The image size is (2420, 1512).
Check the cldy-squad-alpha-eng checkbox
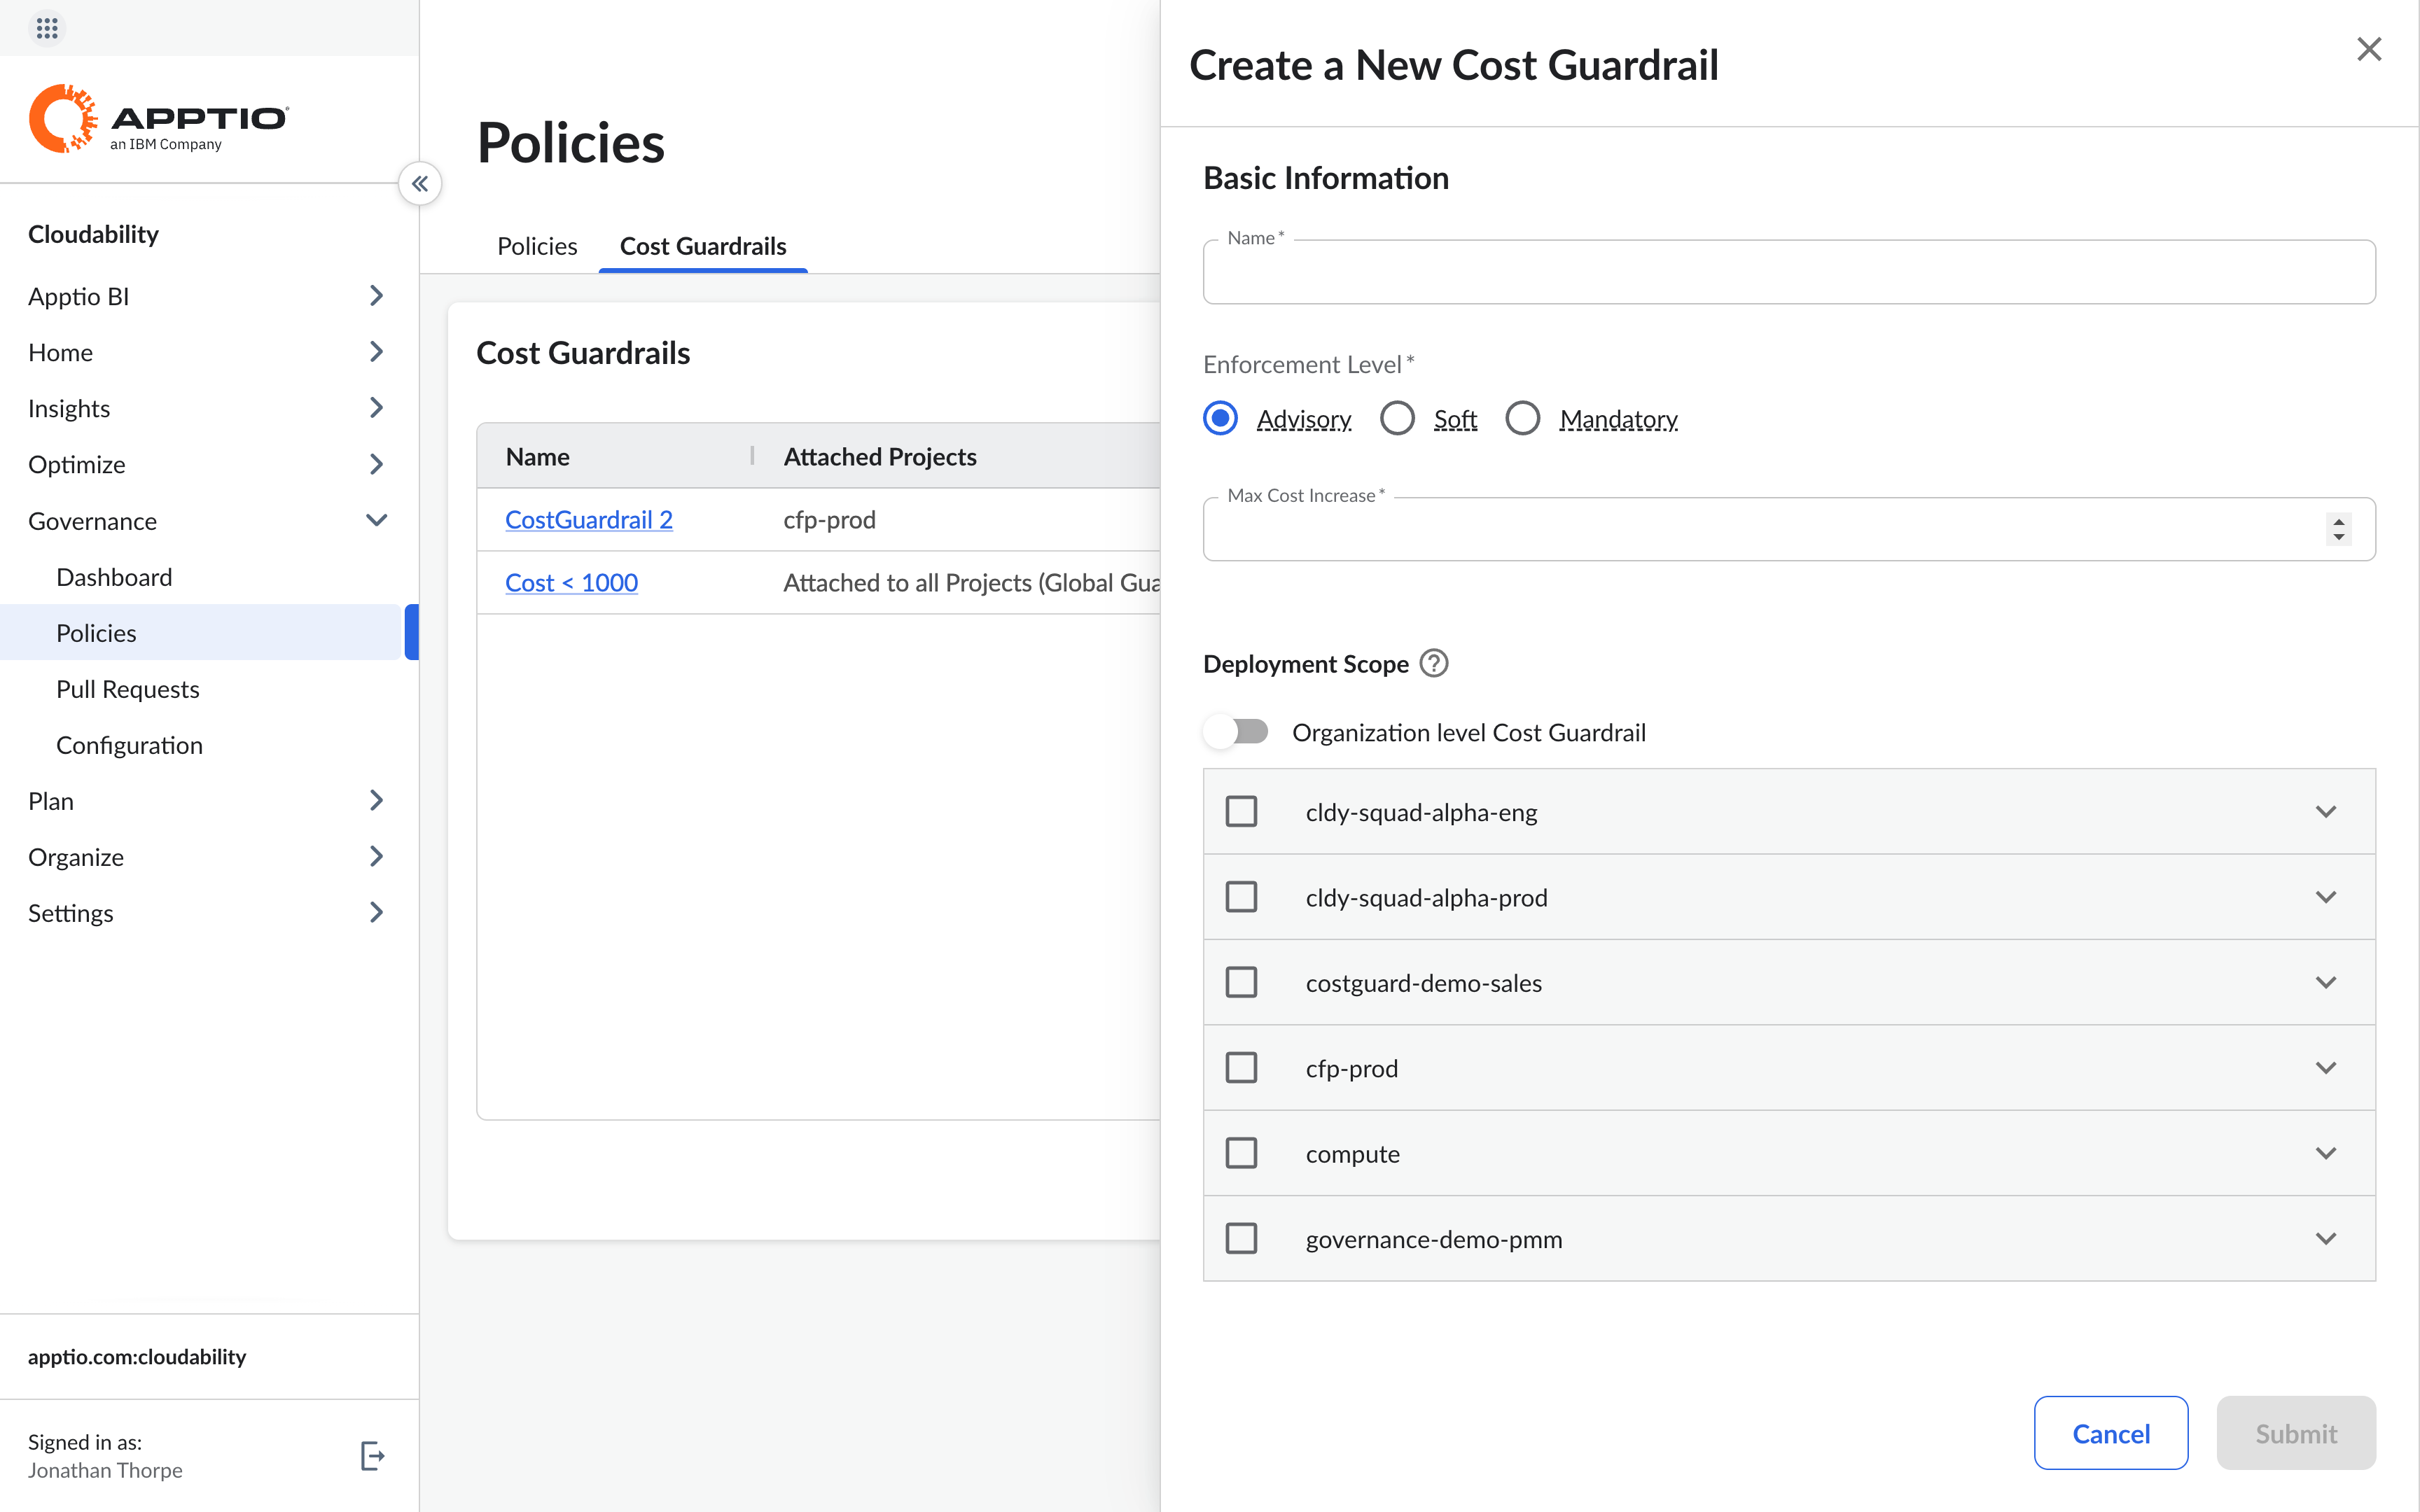pos(1241,811)
